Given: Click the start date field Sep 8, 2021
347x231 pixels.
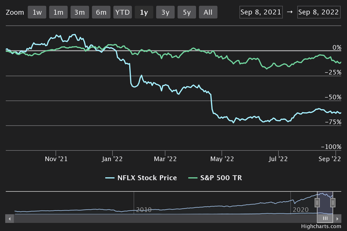Looking at the screenshot, I should [261, 12].
